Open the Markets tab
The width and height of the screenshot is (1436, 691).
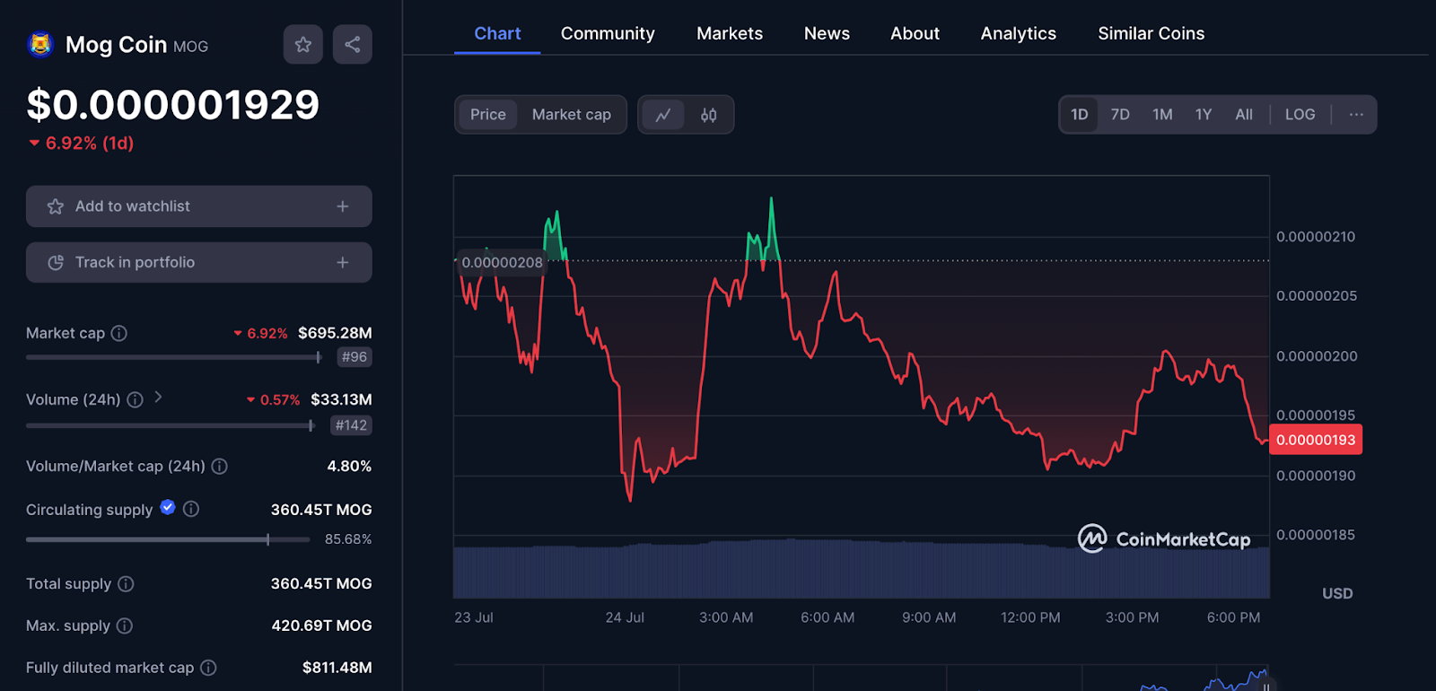coord(730,34)
